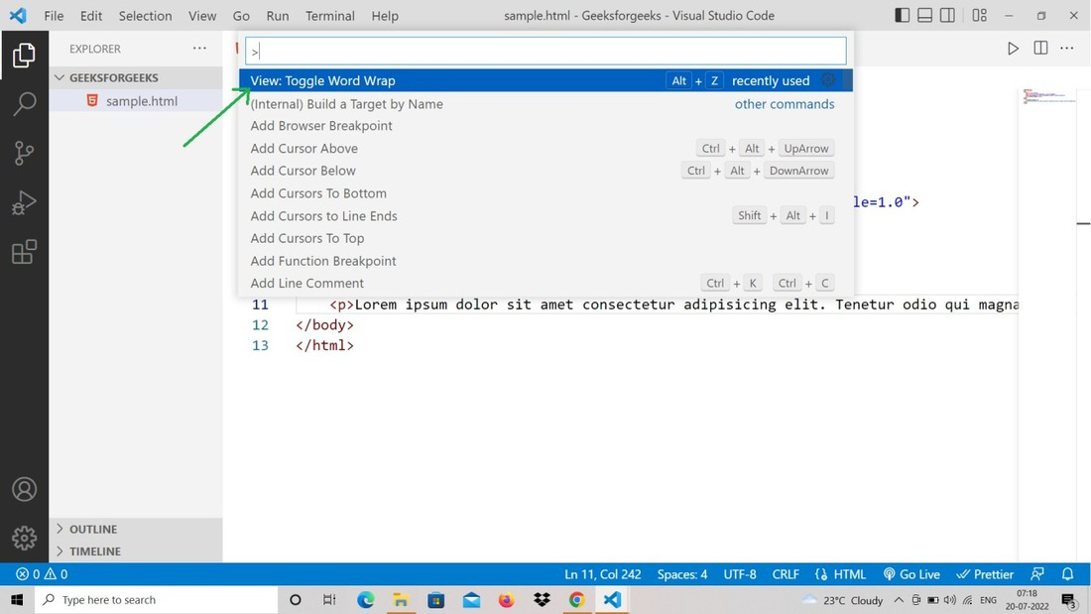The width and height of the screenshot is (1091, 614).
Task: Select Add Cursor Above command
Action: 545,148
